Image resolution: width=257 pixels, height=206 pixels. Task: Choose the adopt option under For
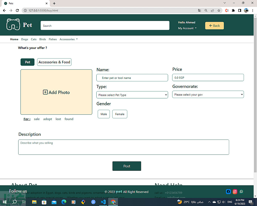48,119
